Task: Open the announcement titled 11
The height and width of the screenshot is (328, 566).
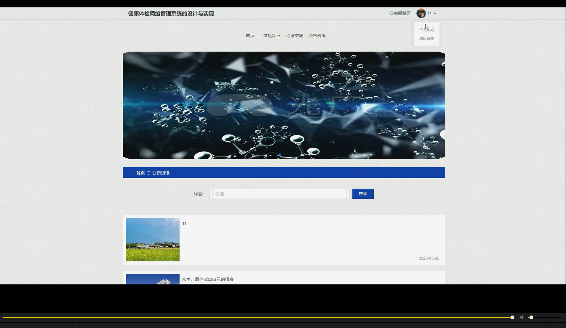Action: [184, 224]
